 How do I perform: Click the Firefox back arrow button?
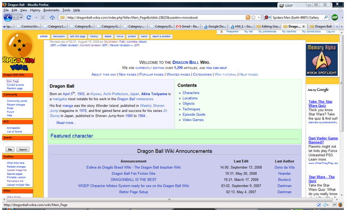[x=8, y=17]
